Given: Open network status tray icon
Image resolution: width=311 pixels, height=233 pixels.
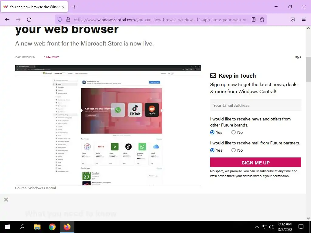Looking at the screenshot, I should coord(265,227).
